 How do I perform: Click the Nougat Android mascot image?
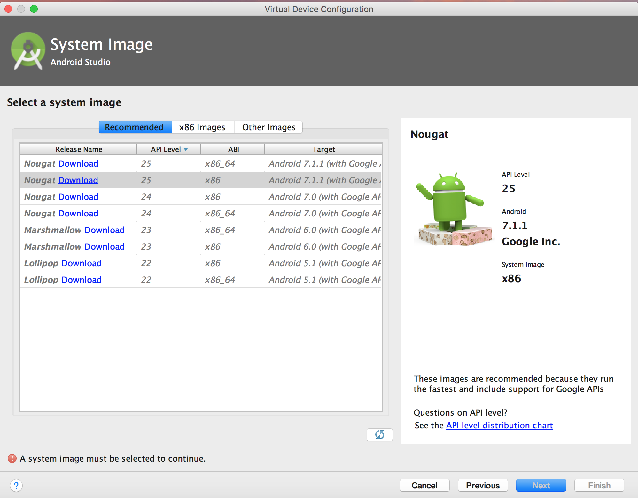point(455,209)
